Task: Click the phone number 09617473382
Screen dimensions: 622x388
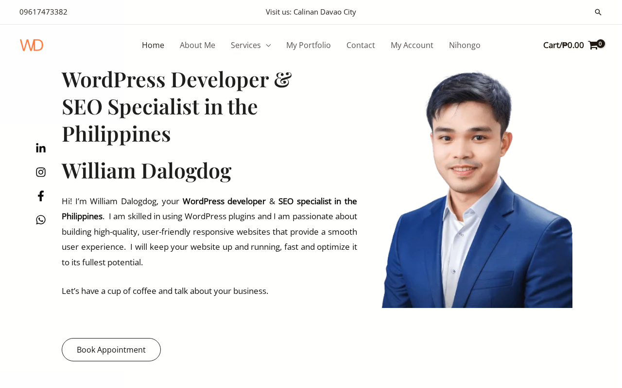Action: pos(43,12)
